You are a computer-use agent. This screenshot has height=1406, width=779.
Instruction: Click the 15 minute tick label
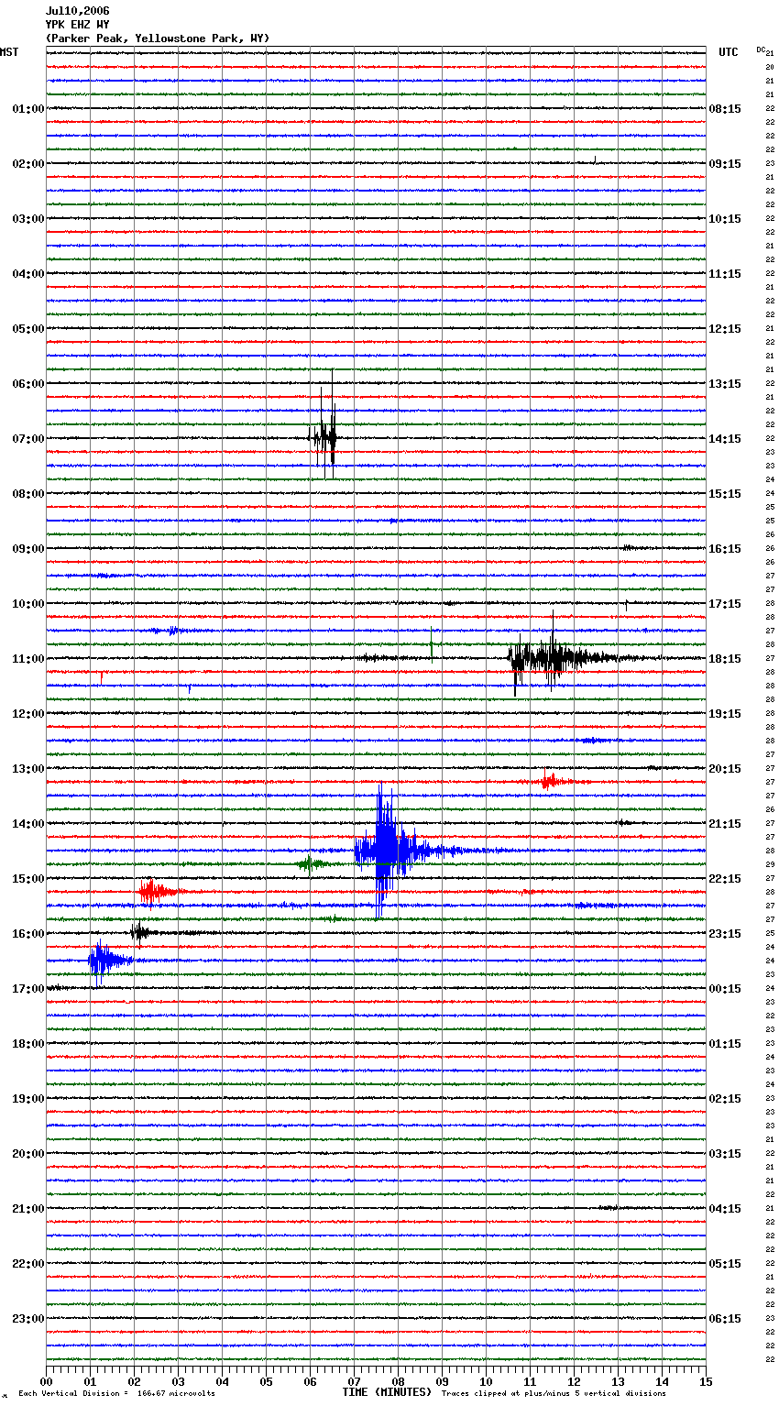(x=706, y=1381)
